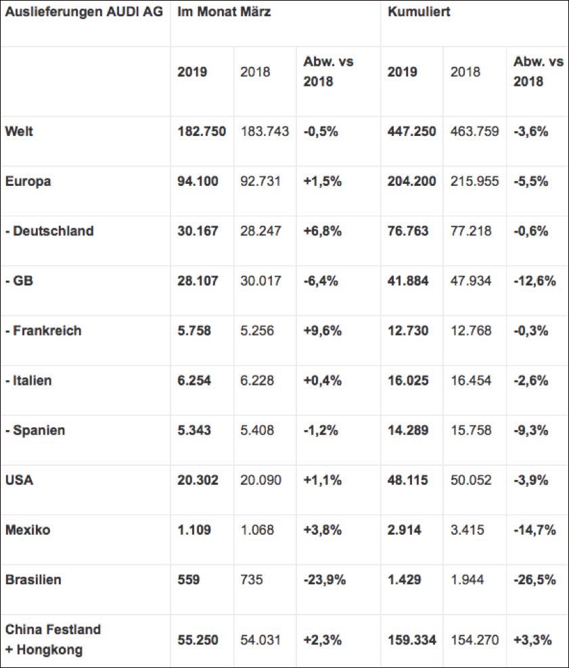Select the '- Deutschland' row label
569x668 pixels.
(49, 231)
